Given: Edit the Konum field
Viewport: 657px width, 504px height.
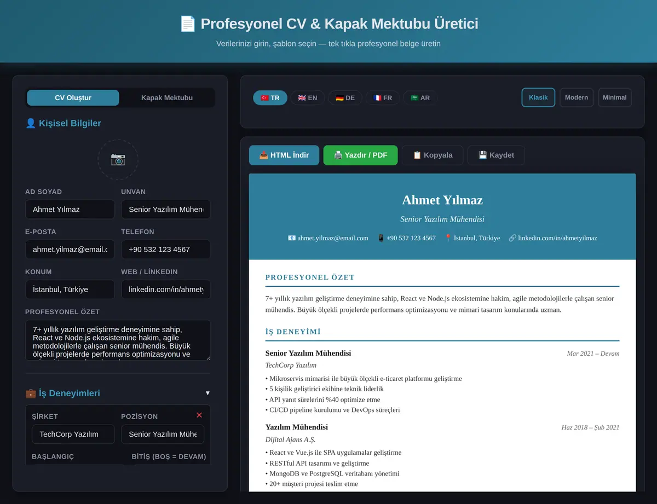Looking at the screenshot, I should 70,289.
